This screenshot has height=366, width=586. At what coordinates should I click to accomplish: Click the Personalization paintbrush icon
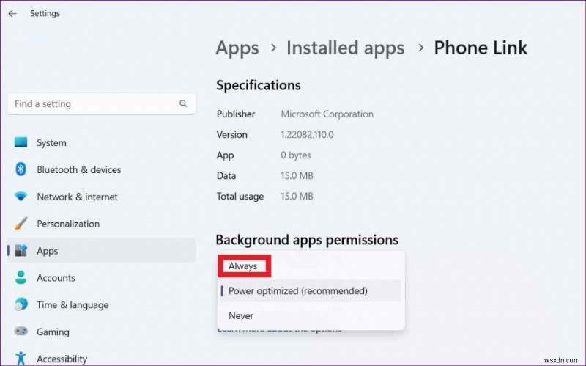tap(21, 224)
